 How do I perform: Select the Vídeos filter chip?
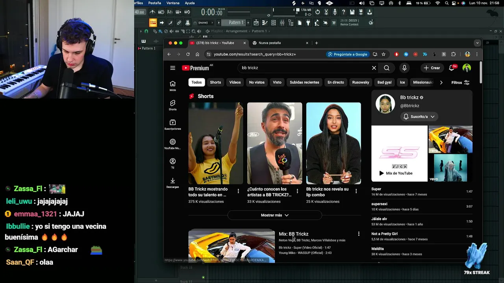(235, 83)
